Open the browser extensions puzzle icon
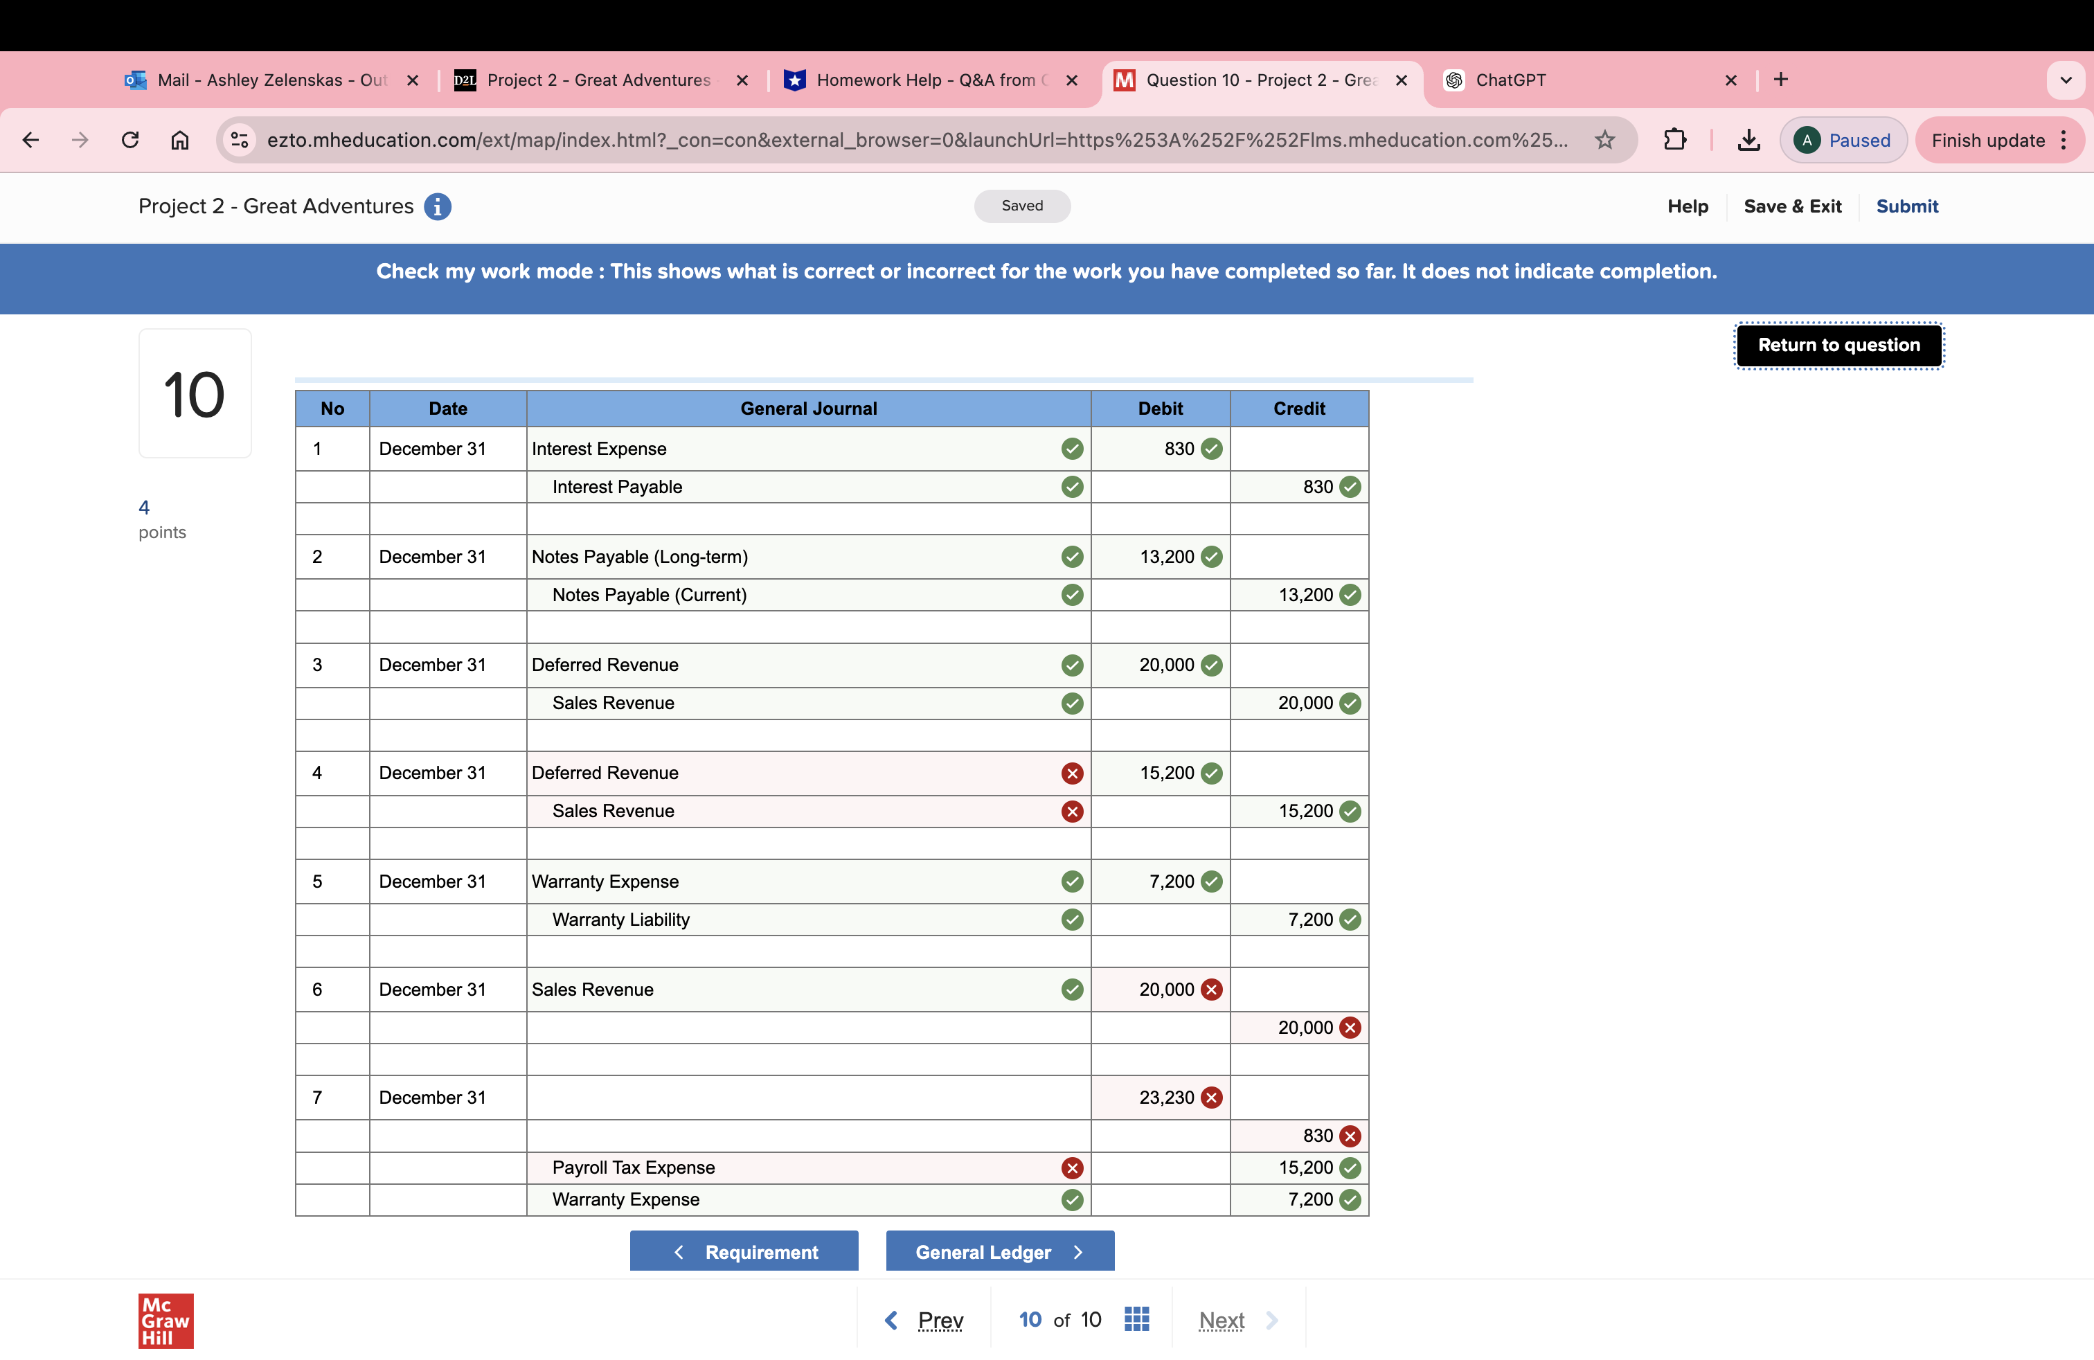Image resolution: width=2094 pixels, height=1360 pixels. pos(1674,140)
